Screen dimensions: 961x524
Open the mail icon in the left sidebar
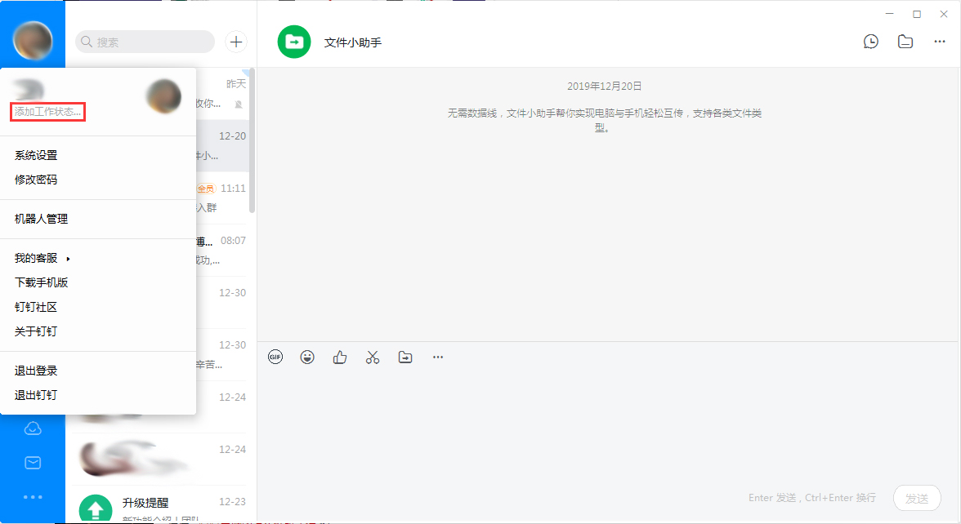click(33, 462)
